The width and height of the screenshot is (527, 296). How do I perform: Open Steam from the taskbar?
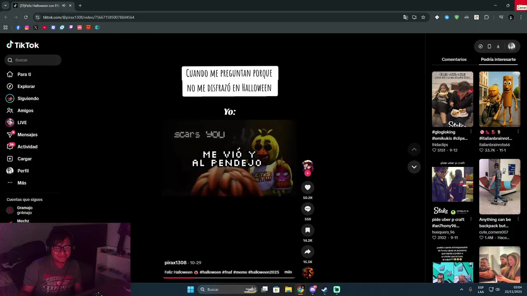click(x=324, y=289)
